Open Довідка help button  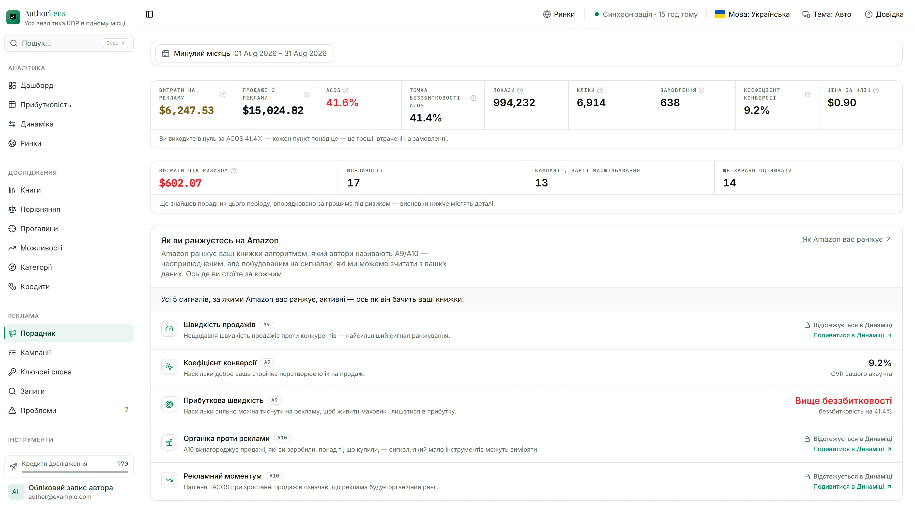click(x=884, y=14)
